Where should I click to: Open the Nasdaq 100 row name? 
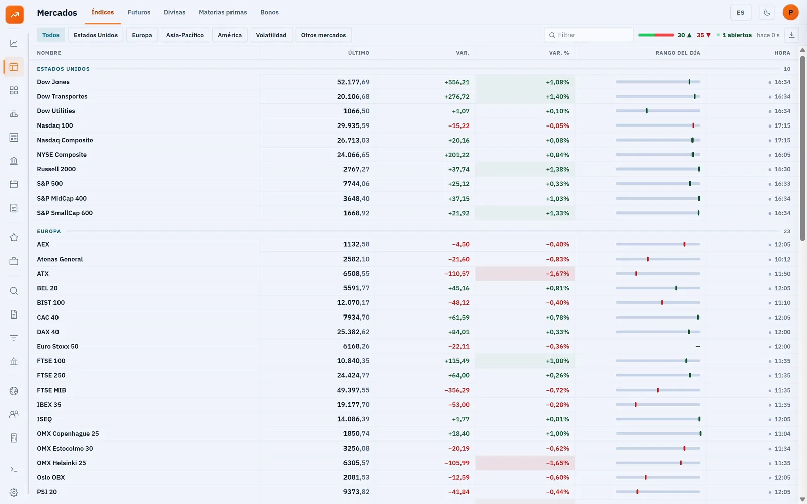tap(55, 125)
